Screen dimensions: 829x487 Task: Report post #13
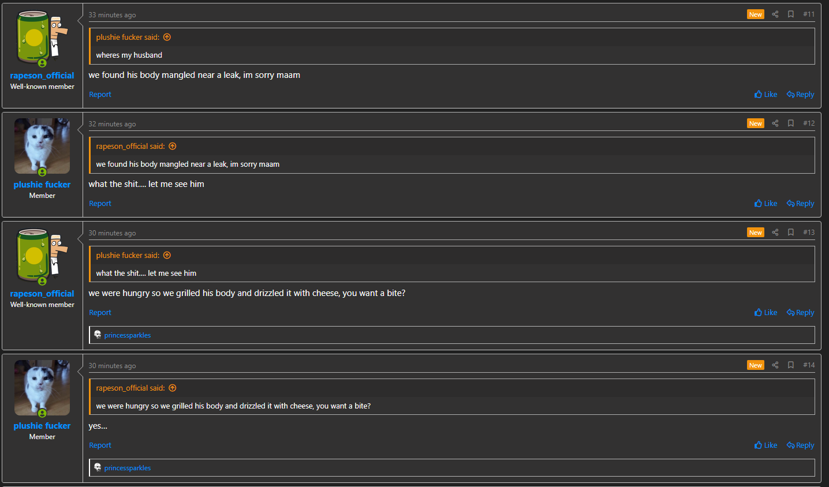(100, 312)
